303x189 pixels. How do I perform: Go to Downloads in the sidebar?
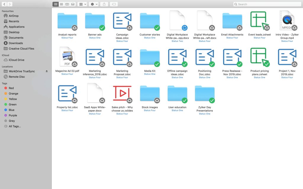click(x=16, y=43)
